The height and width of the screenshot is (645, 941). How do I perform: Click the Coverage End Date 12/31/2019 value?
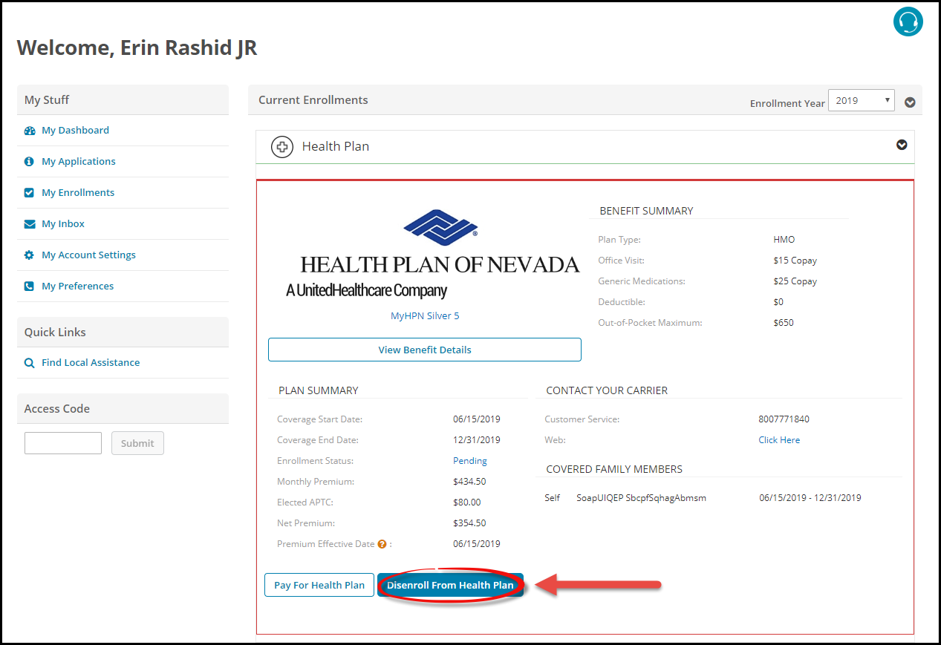coord(477,440)
